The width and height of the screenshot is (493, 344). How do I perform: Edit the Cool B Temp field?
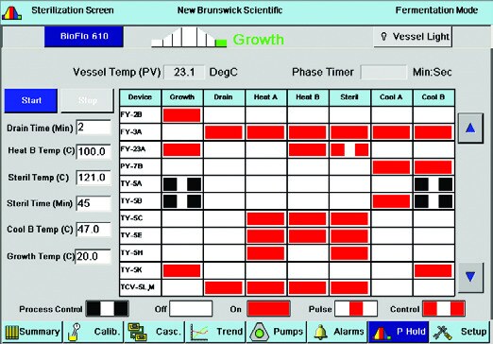tap(93, 229)
